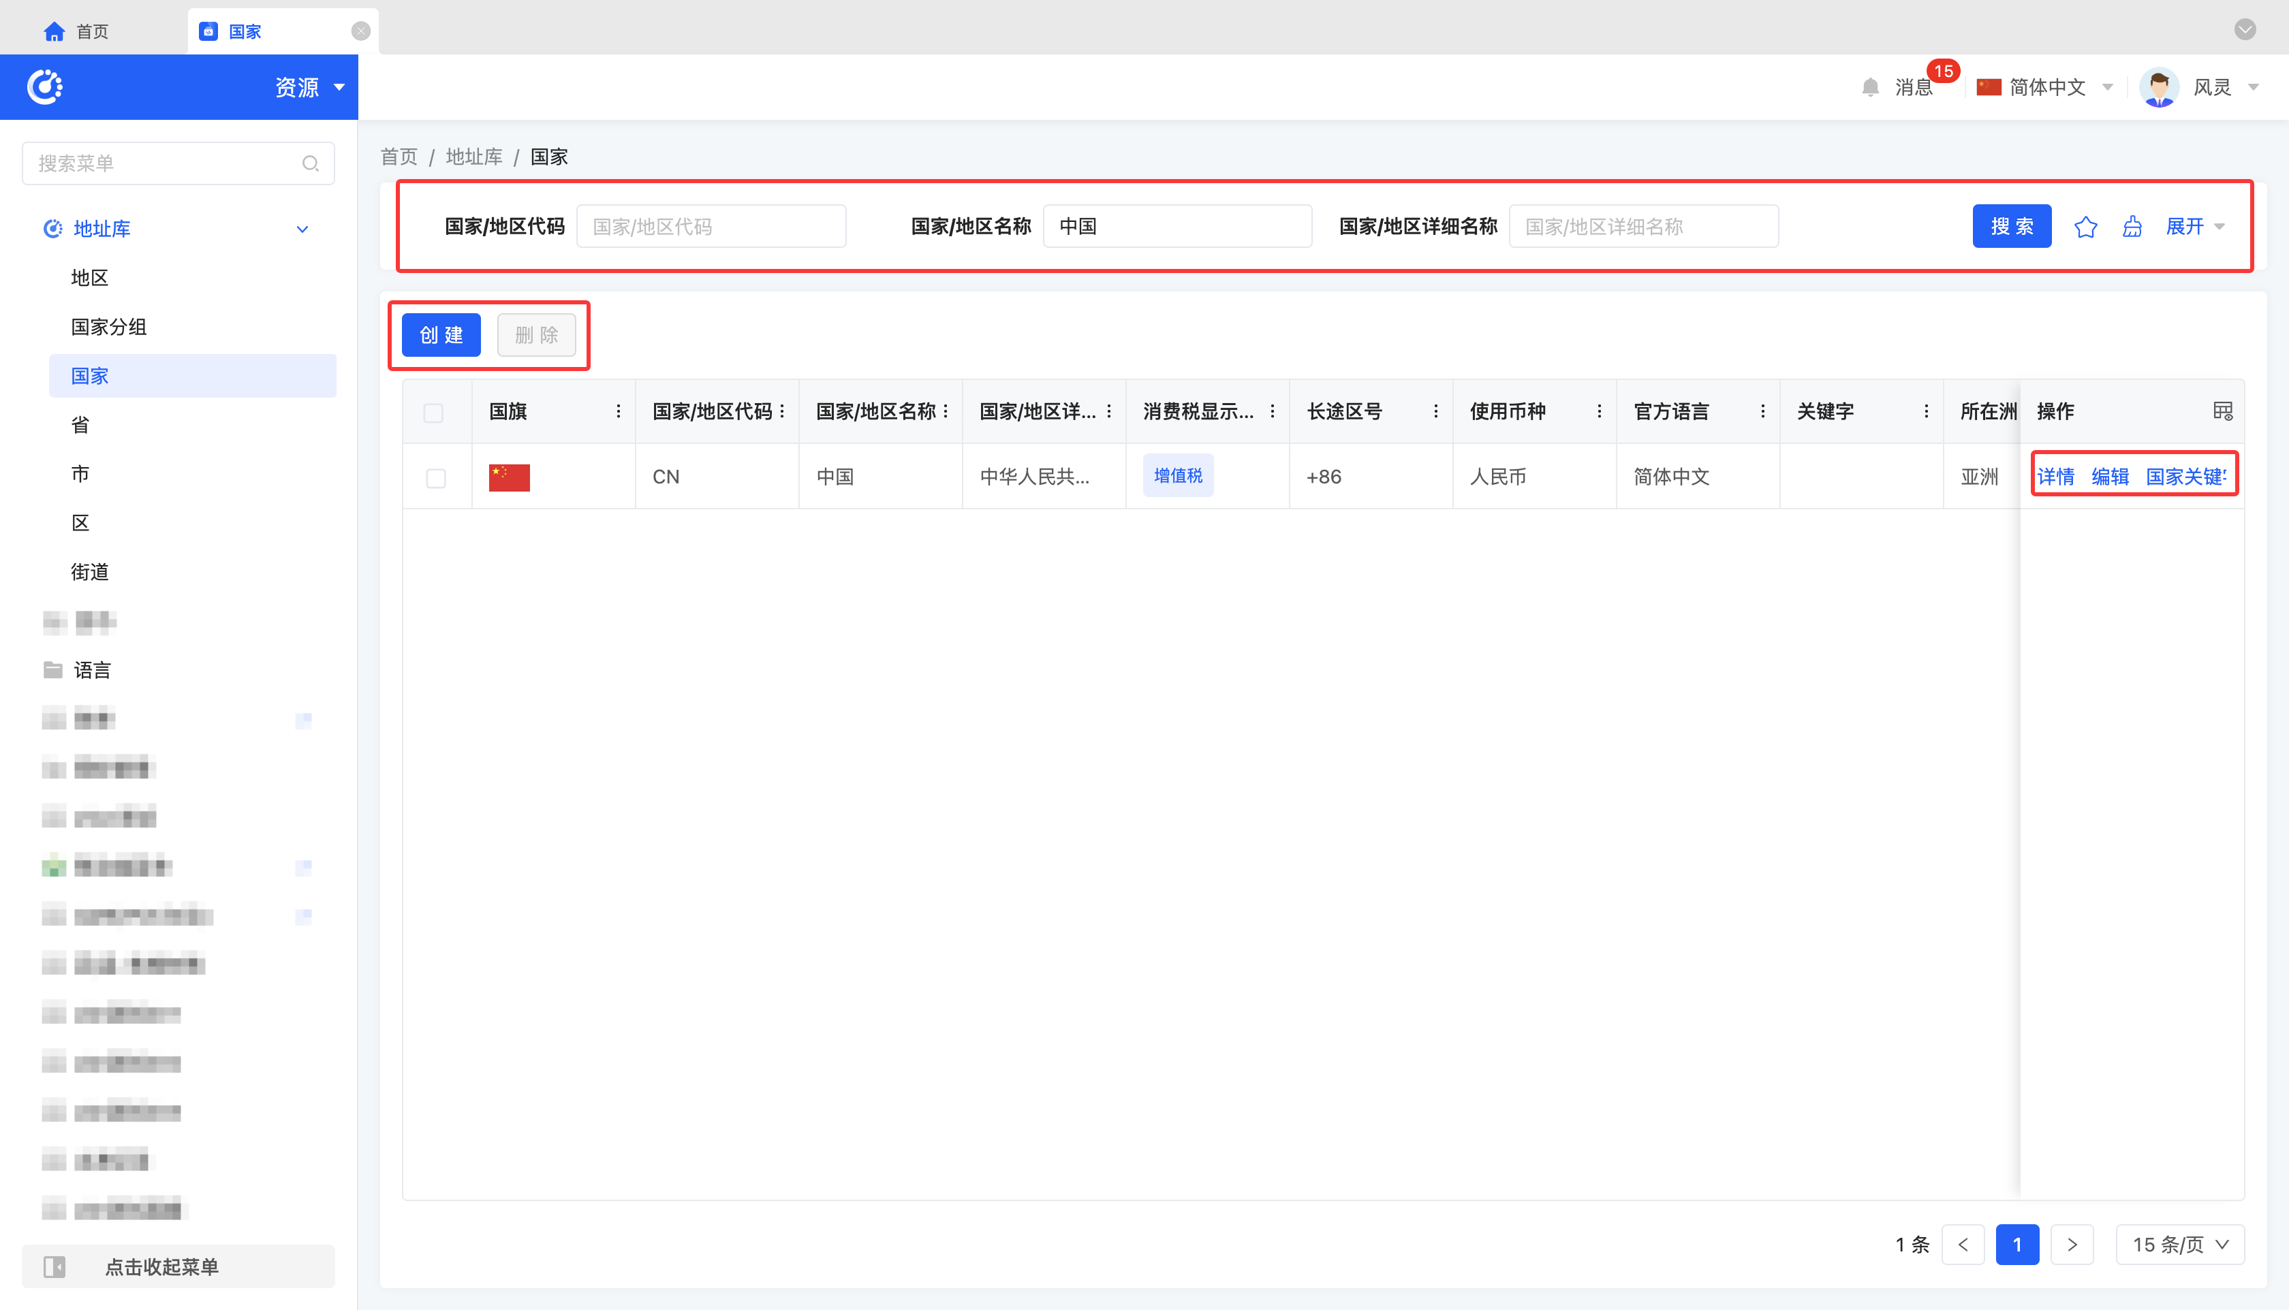2289x1310 pixels.
Task: Open the 国旗 column options icon
Action: click(619, 411)
